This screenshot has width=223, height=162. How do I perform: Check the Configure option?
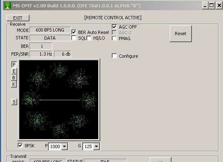114,56
